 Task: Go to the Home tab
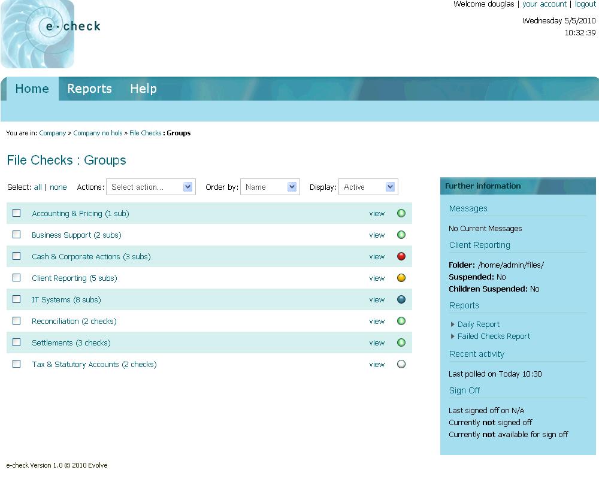click(32, 89)
